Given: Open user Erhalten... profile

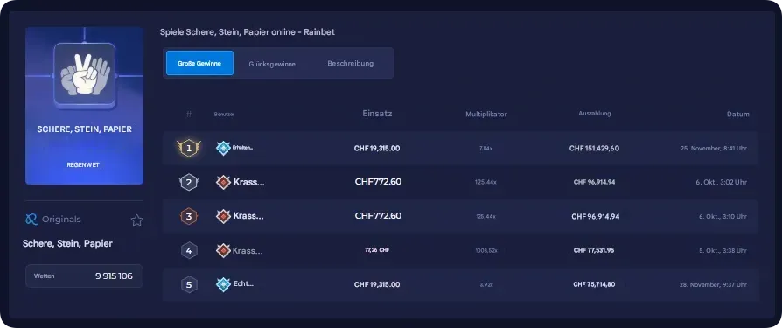Looking at the screenshot, I should pyautogui.click(x=243, y=148).
